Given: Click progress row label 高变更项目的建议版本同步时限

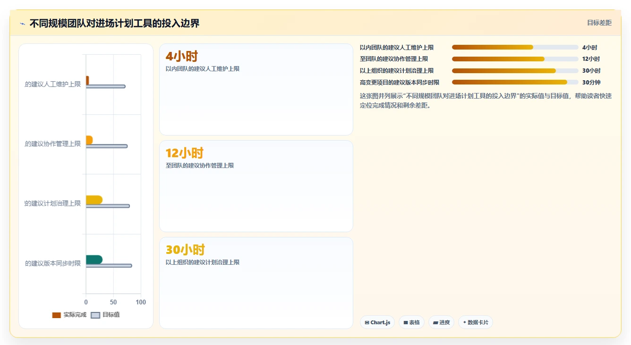Looking at the screenshot, I should (400, 82).
